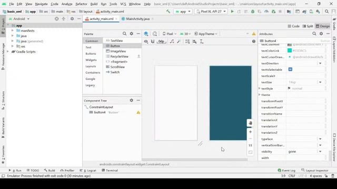Click the button4 warning icon in Component Tree

pos(138,112)
